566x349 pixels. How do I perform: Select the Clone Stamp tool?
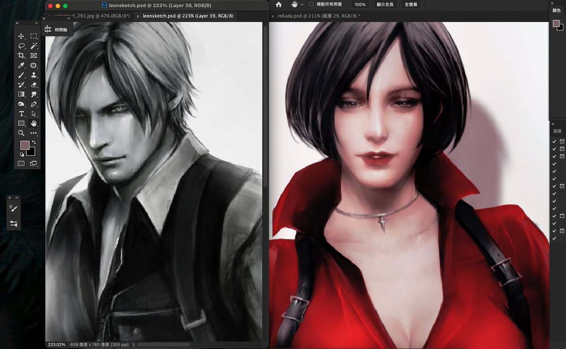pos(34,75)
